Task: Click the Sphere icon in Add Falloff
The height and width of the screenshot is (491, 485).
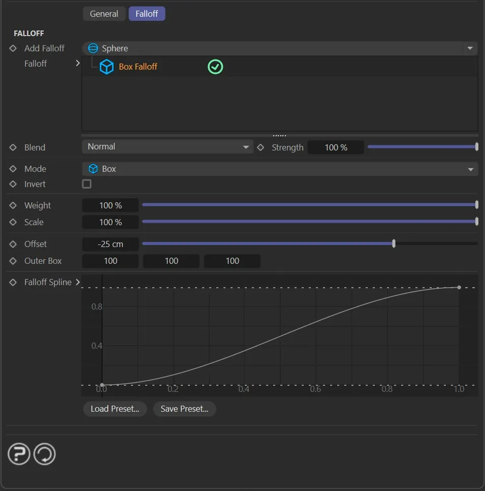Action: click(x=93, y=48)
